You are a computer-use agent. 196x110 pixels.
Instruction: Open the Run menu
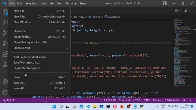coord(60,3)
